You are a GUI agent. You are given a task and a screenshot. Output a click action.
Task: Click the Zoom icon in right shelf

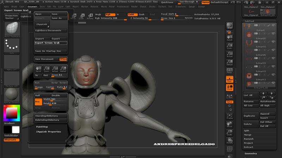coord(229,46)
